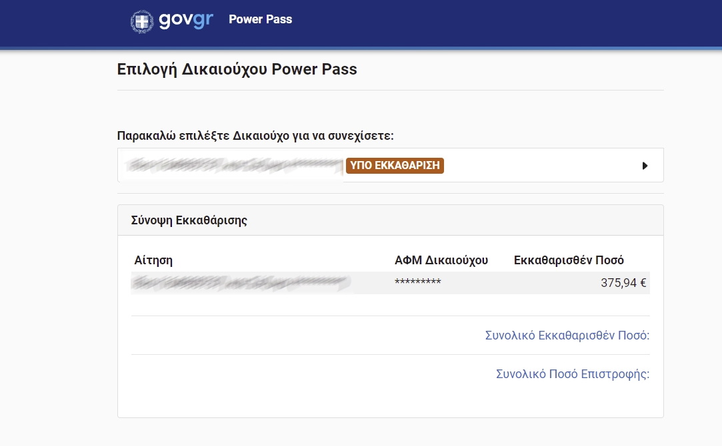This screenshot has width=722, height=446.
Task: Click the ΑΦΜ Δικαιούχου column header
Action: [x=441, y=260]
